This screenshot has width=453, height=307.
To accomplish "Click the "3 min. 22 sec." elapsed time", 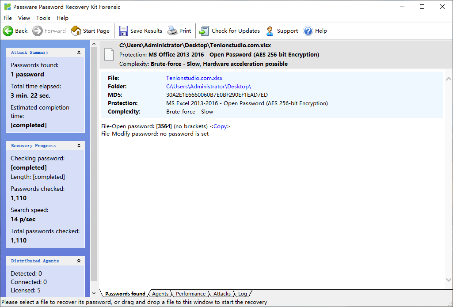I will pyautogui.click(x=30, y=95).
